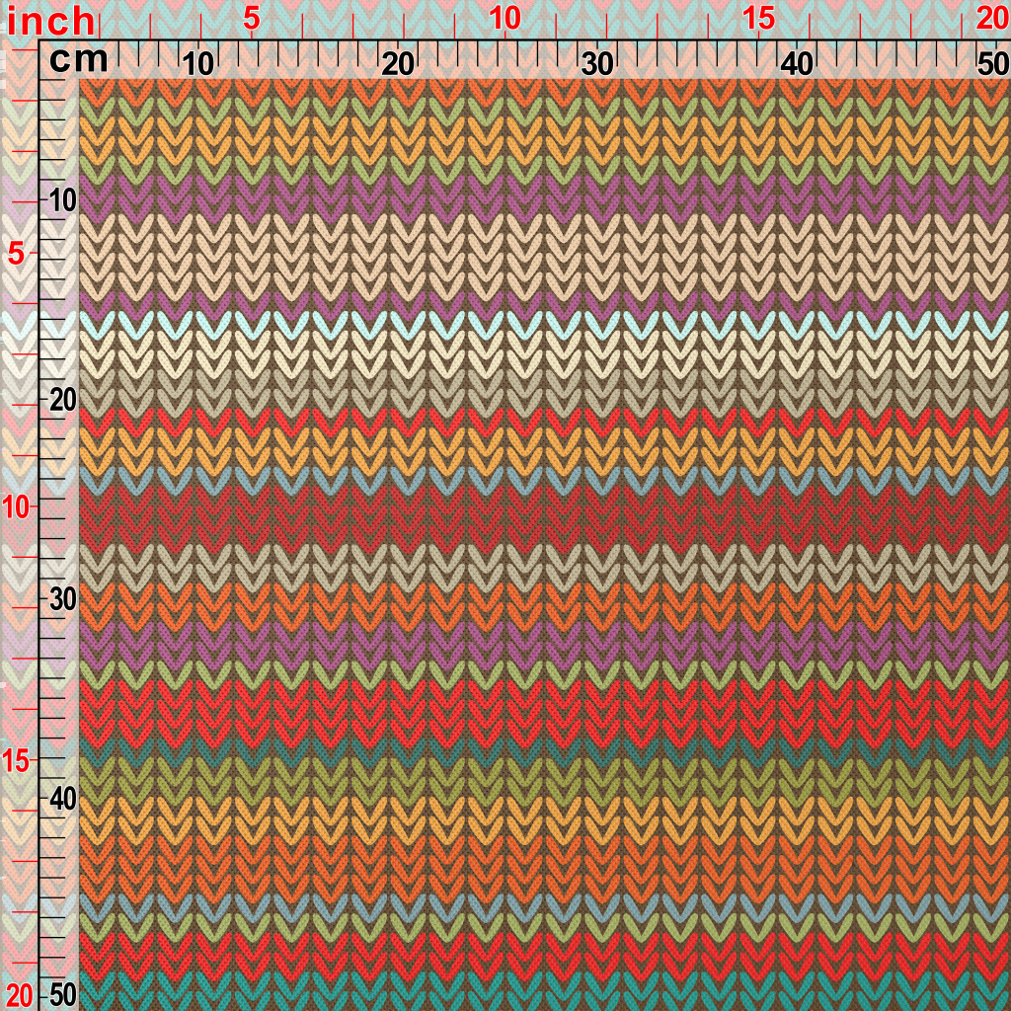The image size is (1011, 1011).
Task: Click the black "cm" label
Action: point(79,60)
